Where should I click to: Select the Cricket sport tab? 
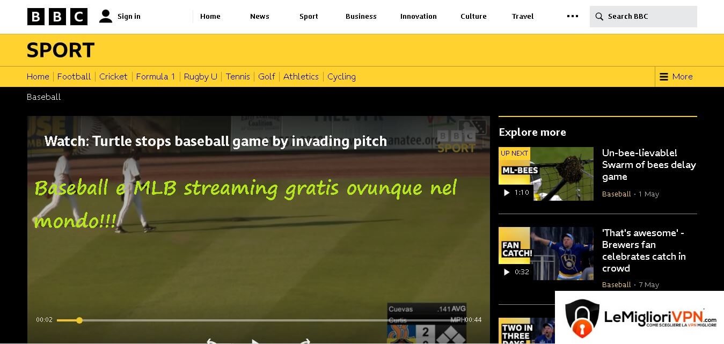(x=113, y=77)
